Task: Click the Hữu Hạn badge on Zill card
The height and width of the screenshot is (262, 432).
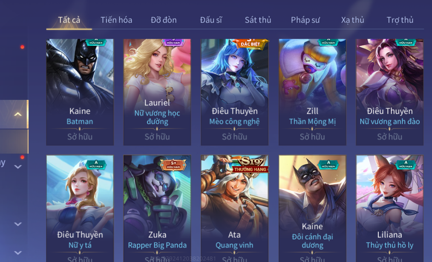Action: (x=328, y=42)
